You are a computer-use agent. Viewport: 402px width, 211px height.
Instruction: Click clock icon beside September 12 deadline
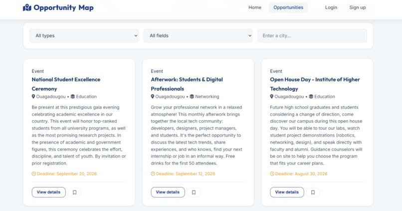[153, 174]
